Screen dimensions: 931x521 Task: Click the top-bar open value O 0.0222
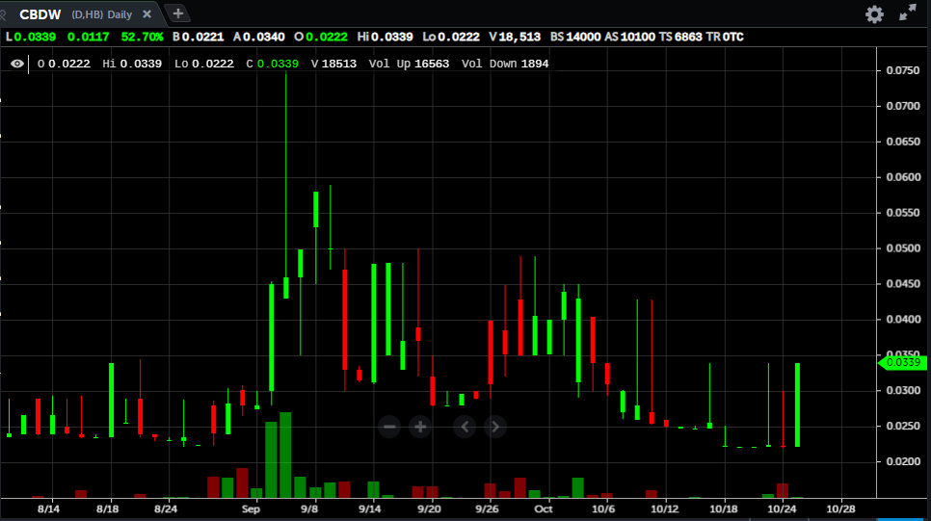[x=321, y=37]
